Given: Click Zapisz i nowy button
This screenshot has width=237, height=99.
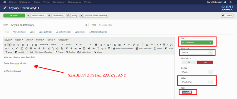Looking at the screenshot, I should [x=56, y=16].
